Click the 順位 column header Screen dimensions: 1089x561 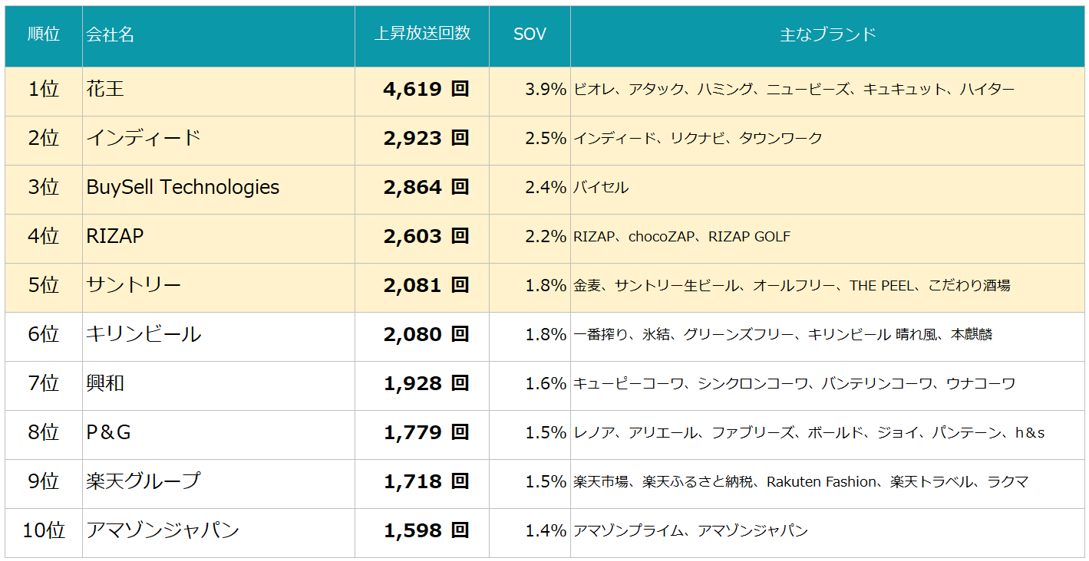(x=44, y=34)
